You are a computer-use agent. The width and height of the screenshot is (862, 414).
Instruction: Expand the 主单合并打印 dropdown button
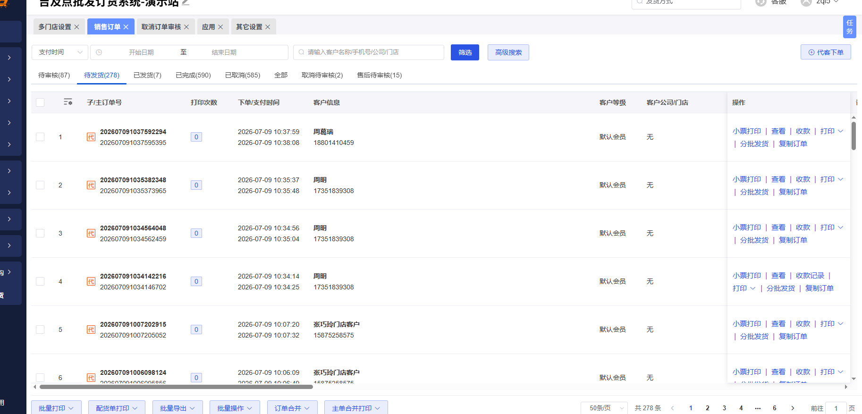(356, 408)
